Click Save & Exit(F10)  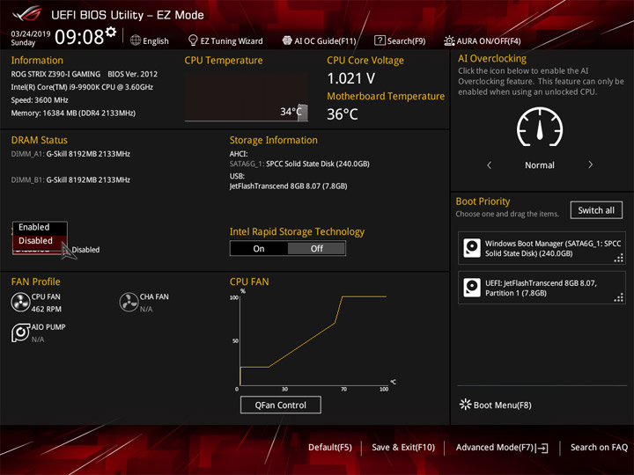click(403, 448)
